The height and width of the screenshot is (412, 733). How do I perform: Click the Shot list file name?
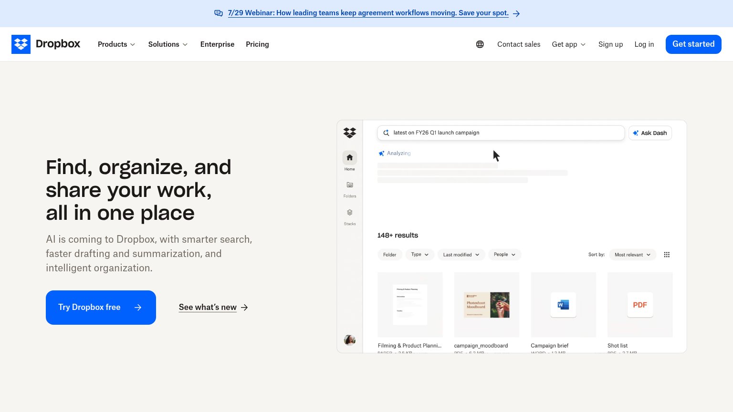(x=618, y=346)
